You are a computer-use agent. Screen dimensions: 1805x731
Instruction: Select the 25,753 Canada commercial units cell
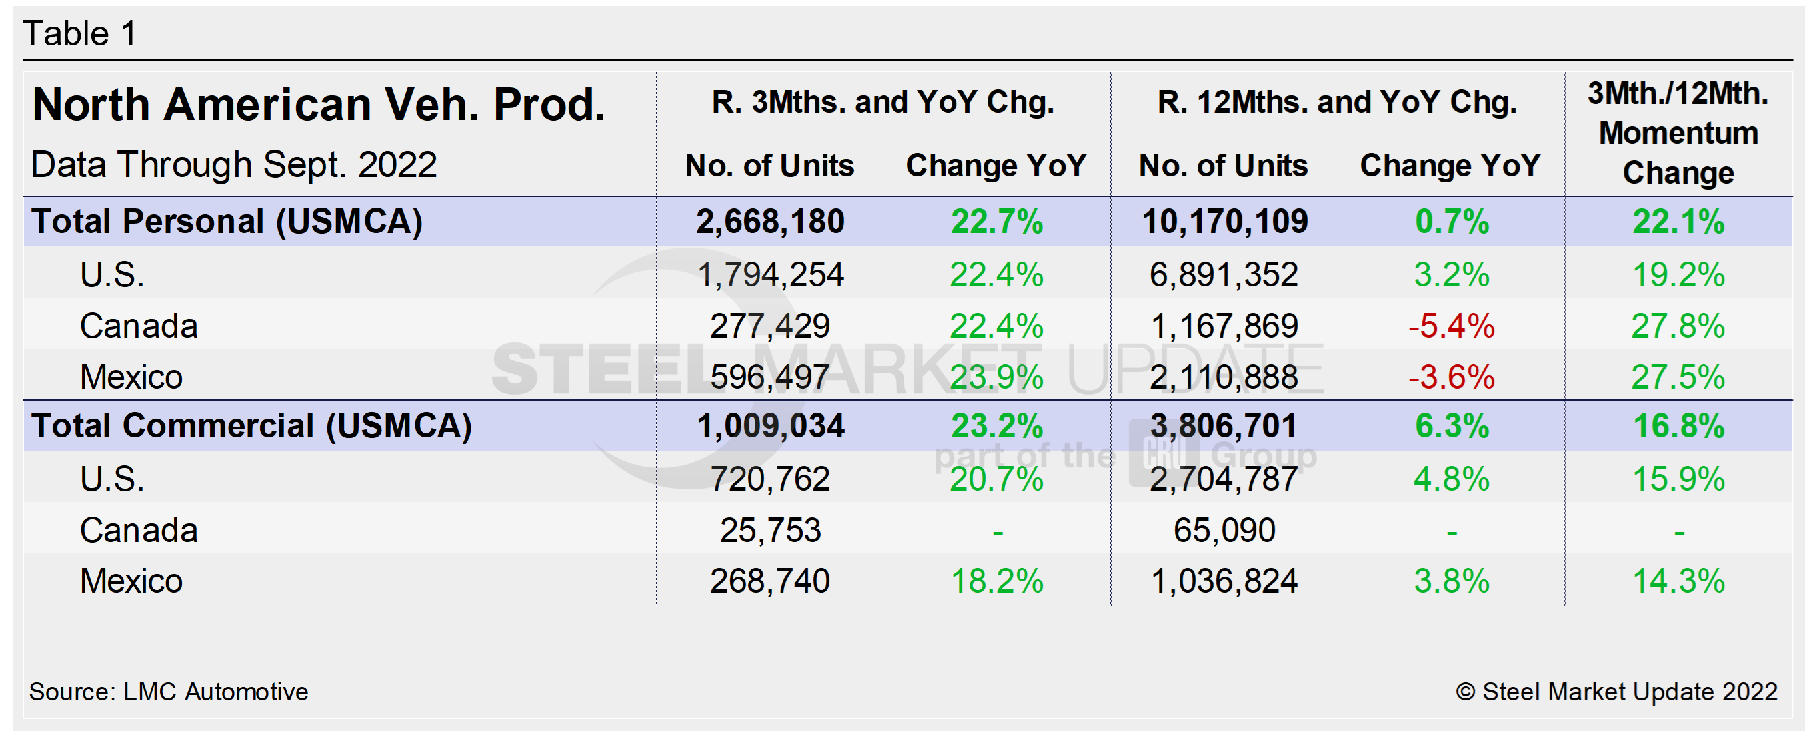click(770, 531)
